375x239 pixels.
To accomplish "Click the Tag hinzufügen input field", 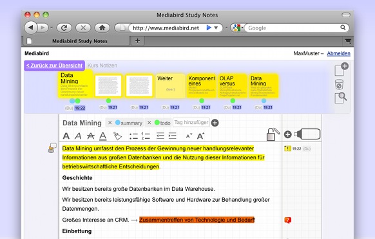I will pyautogui.click(x=191, y=123).
